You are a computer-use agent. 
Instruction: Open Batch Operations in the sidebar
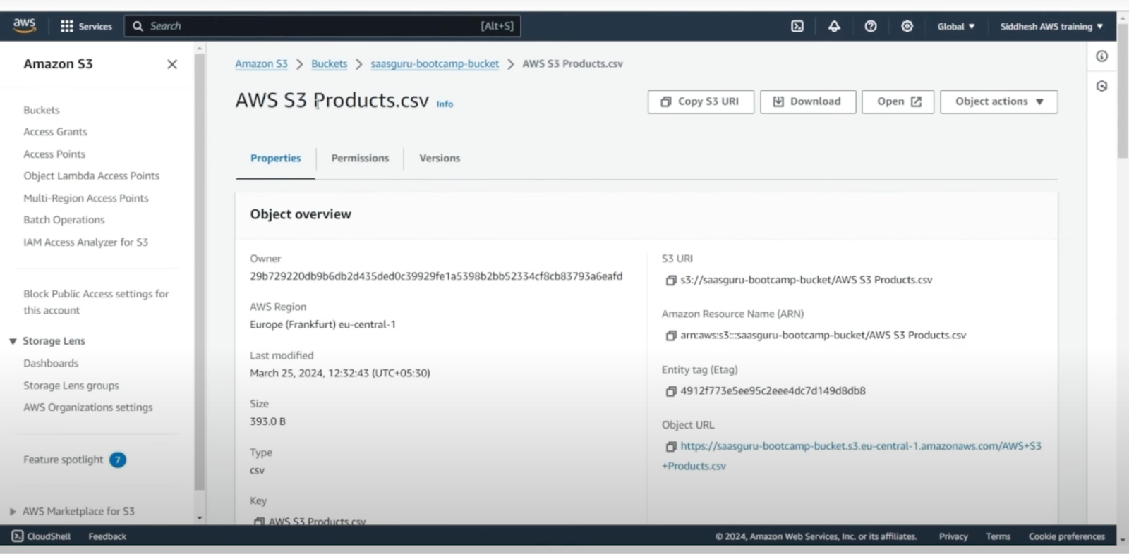(64, 220)
